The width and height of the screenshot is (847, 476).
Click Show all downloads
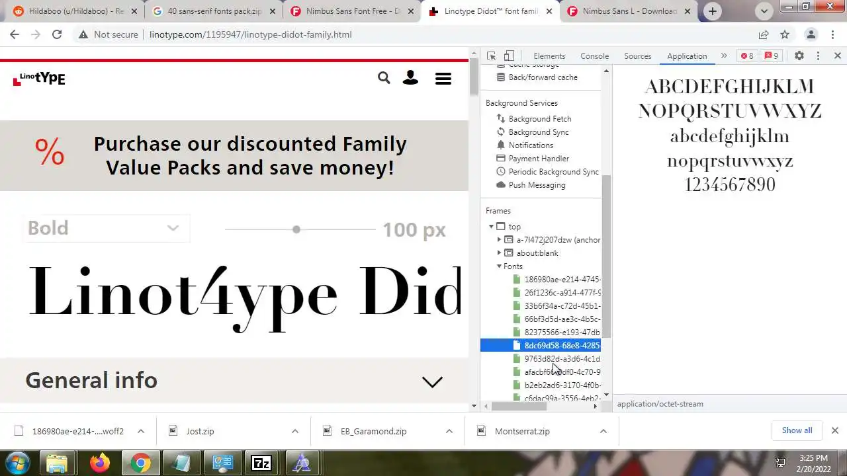797,430
